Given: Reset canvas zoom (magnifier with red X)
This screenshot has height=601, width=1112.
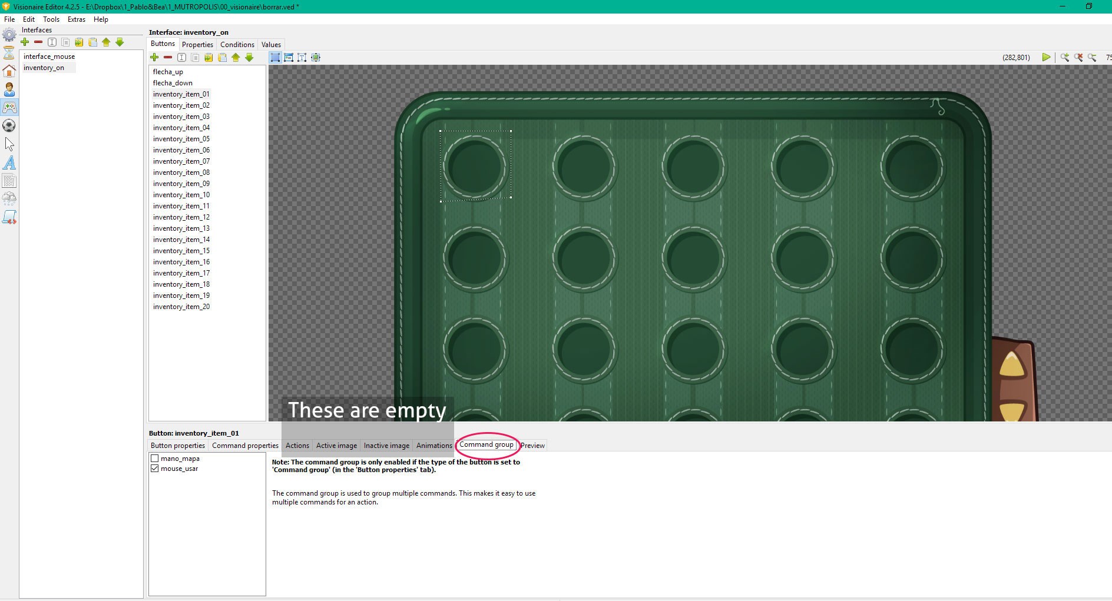Looking at the screenshot, I should coord(1078,57).
